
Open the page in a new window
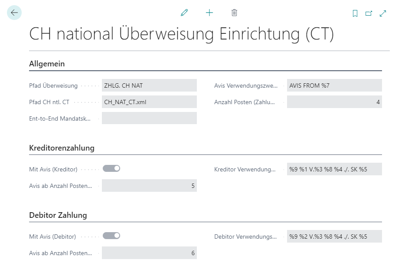[369, 13]
